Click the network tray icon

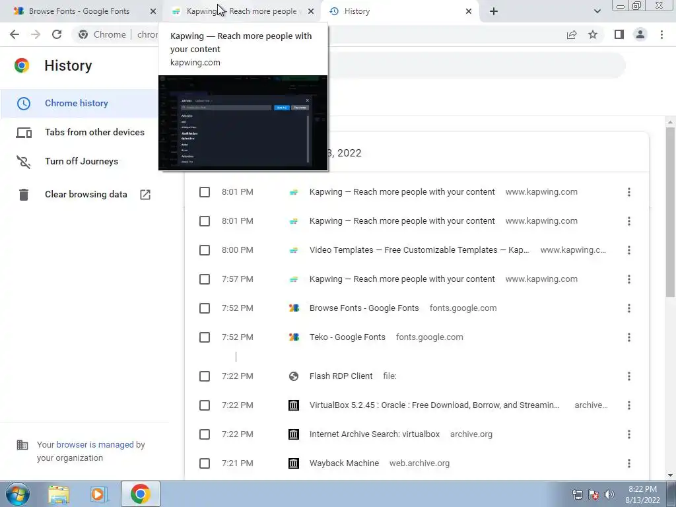click(x=577, y=494)
